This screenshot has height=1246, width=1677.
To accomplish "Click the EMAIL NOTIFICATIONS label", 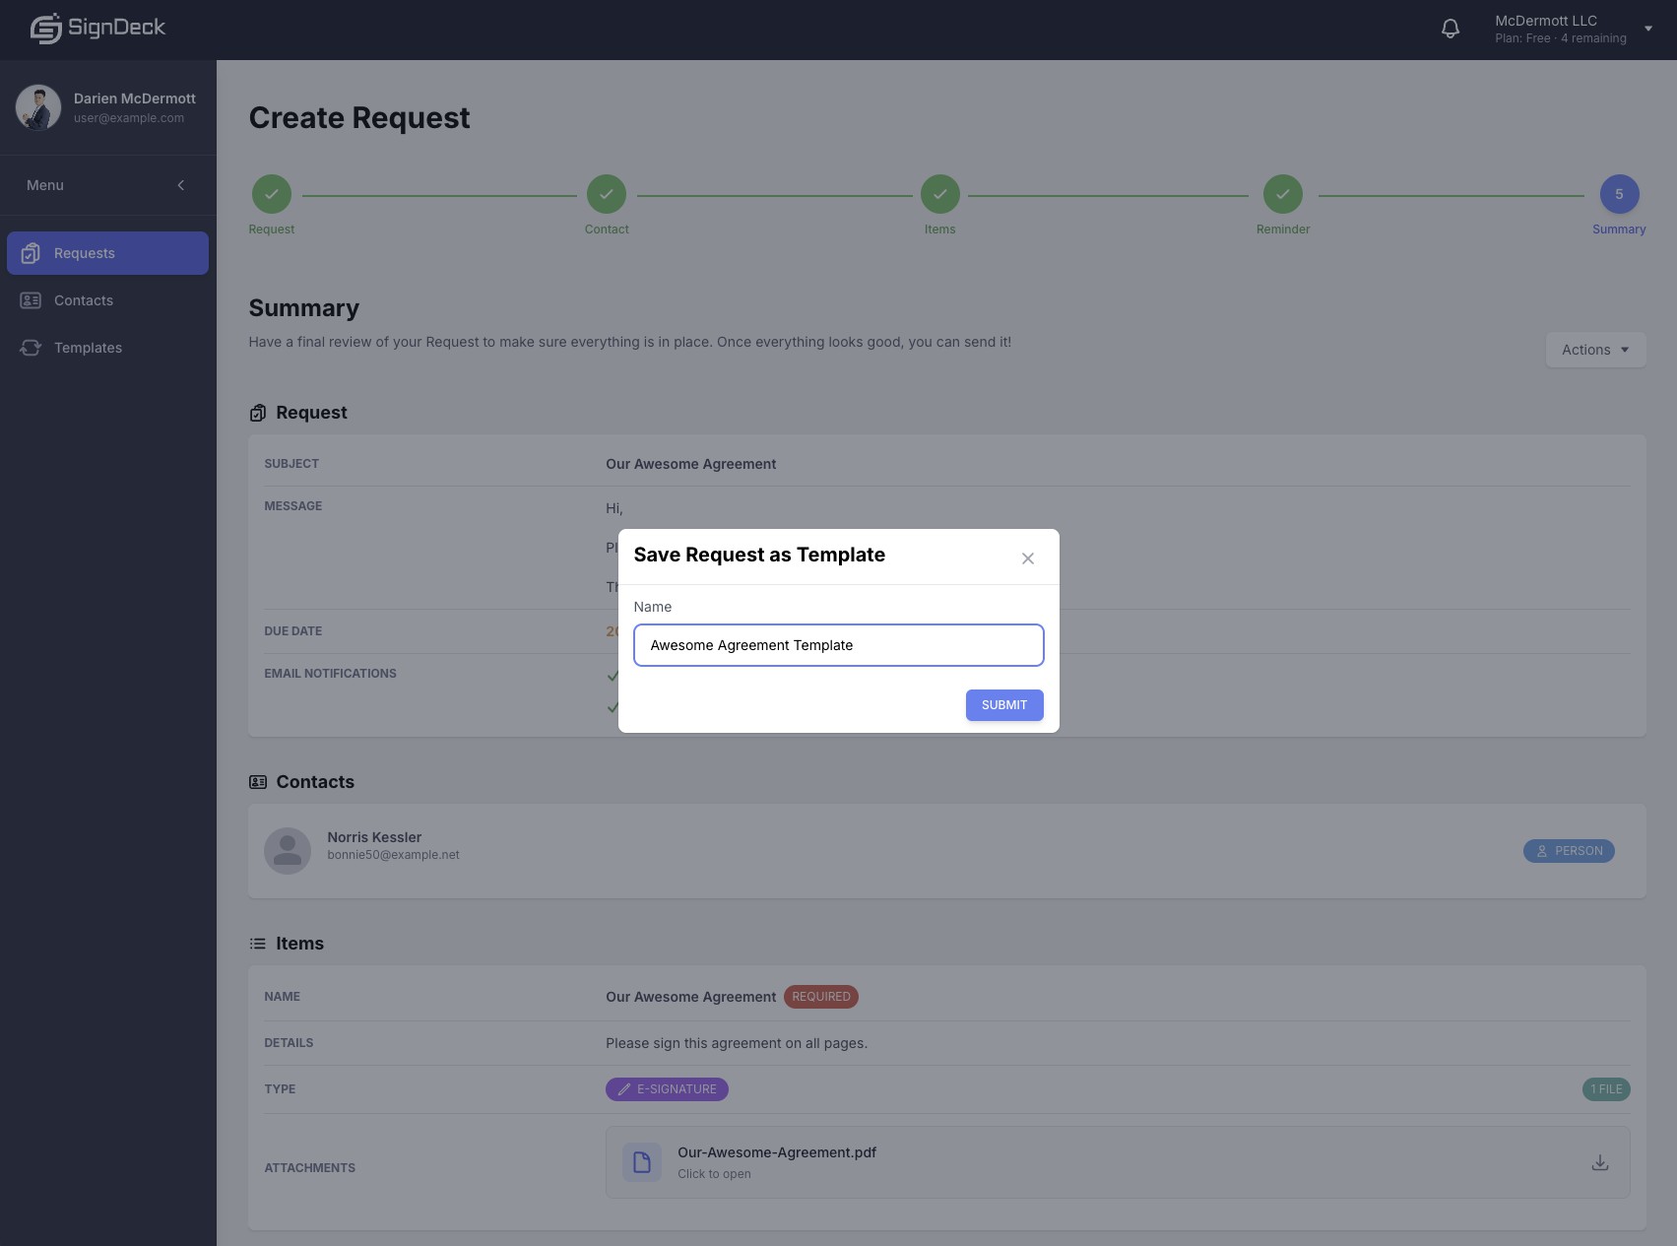I will coord(330,674).
